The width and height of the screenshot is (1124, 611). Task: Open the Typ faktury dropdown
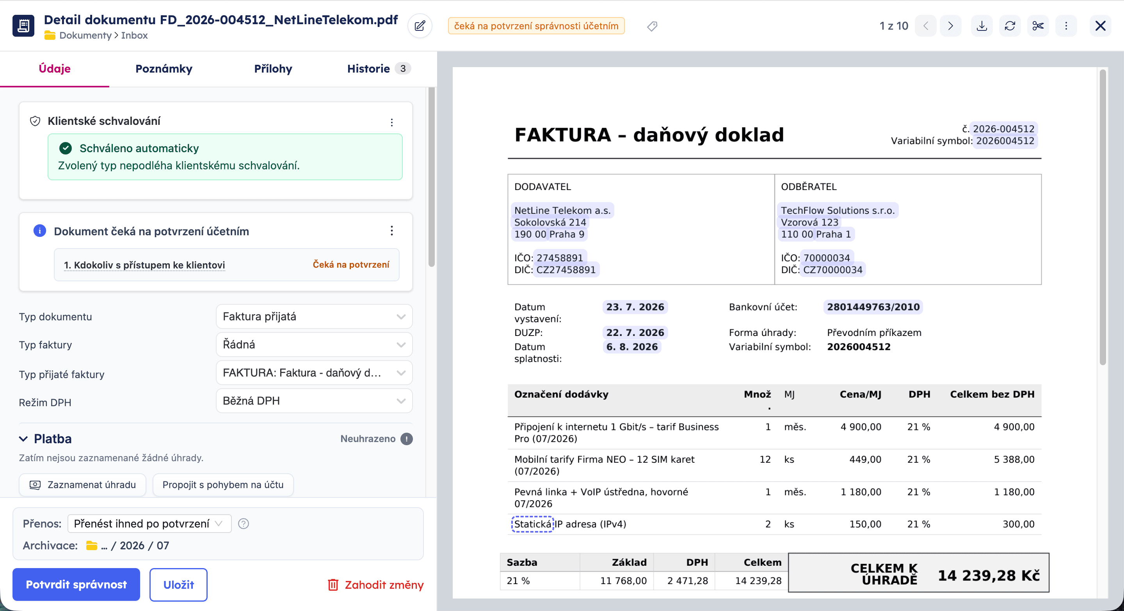tap(314, 345)
